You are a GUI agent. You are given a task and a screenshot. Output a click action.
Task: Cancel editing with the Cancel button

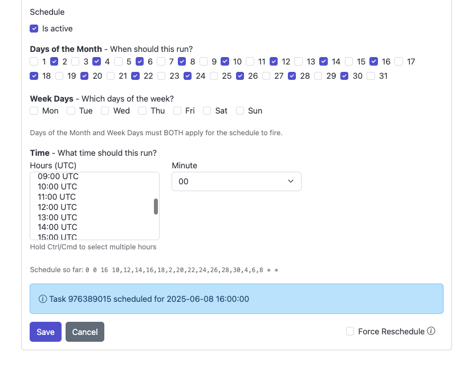click(85, 332)
